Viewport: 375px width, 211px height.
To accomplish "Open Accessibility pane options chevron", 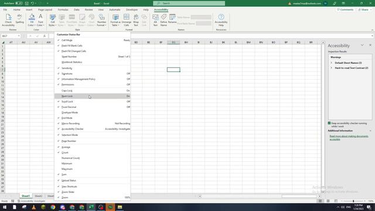I will point(362,45).
